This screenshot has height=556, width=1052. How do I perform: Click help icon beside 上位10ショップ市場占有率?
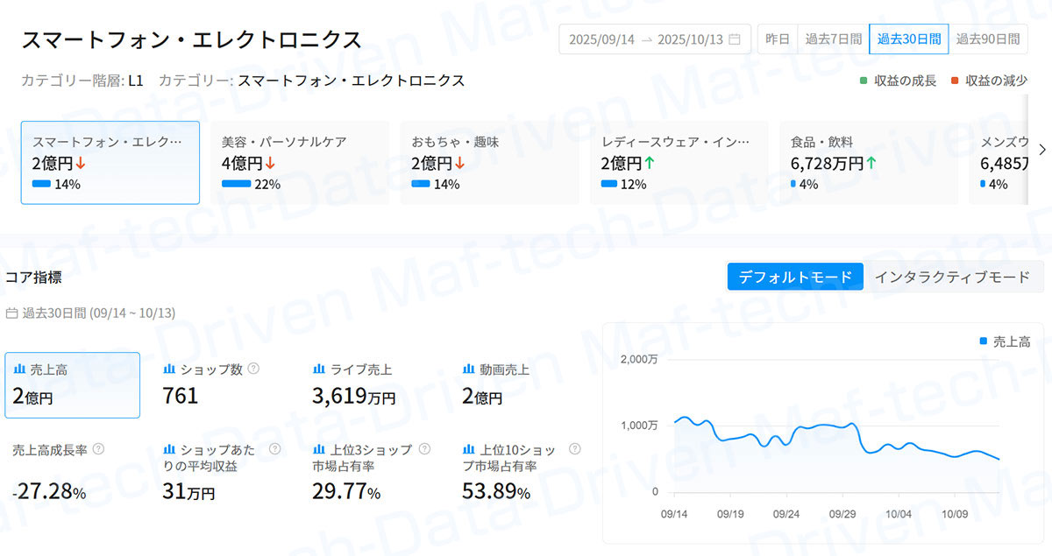coord(574,449)
